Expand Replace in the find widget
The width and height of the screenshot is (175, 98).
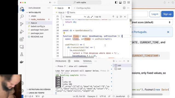click(63, 17)
